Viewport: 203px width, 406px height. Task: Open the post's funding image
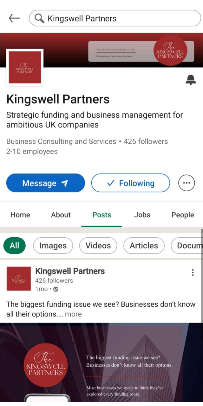click(x=101, y=362)
